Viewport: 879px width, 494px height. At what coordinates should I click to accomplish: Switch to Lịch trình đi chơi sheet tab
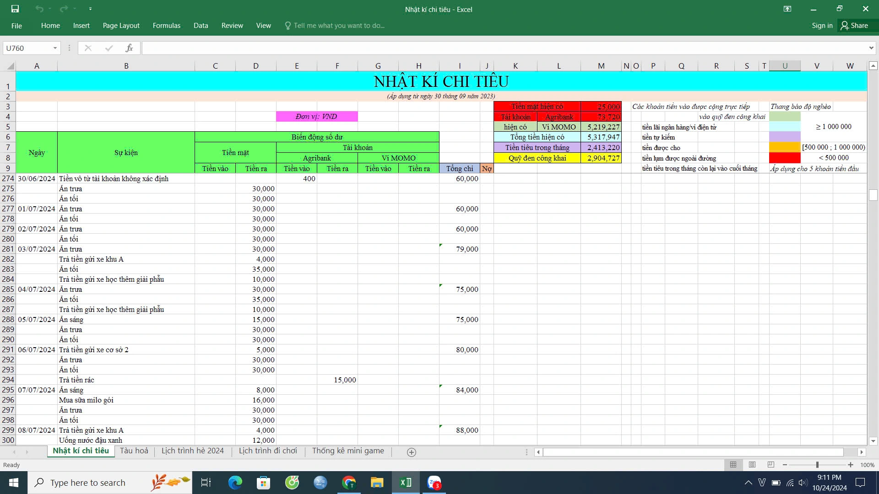tap(268, 451)
